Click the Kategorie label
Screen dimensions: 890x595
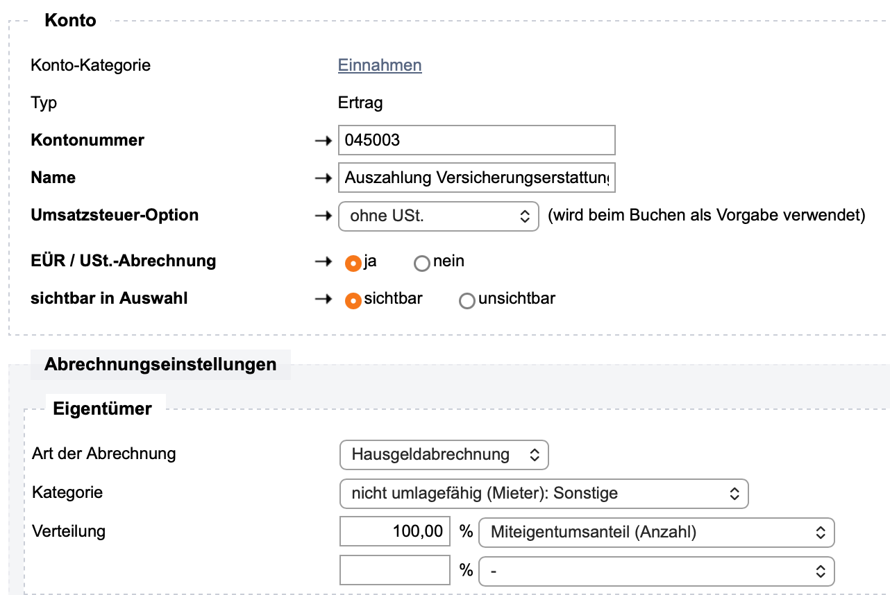(67, 492)
